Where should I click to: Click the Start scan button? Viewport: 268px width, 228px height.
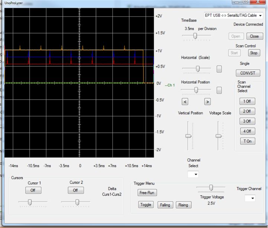click(x=234, y=53)
